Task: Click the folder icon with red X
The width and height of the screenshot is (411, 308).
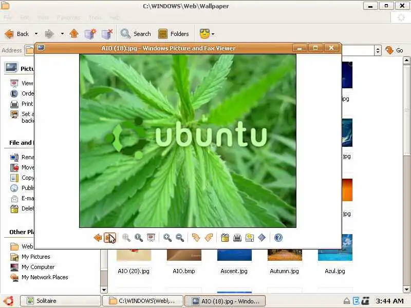Action: point(107,34)
